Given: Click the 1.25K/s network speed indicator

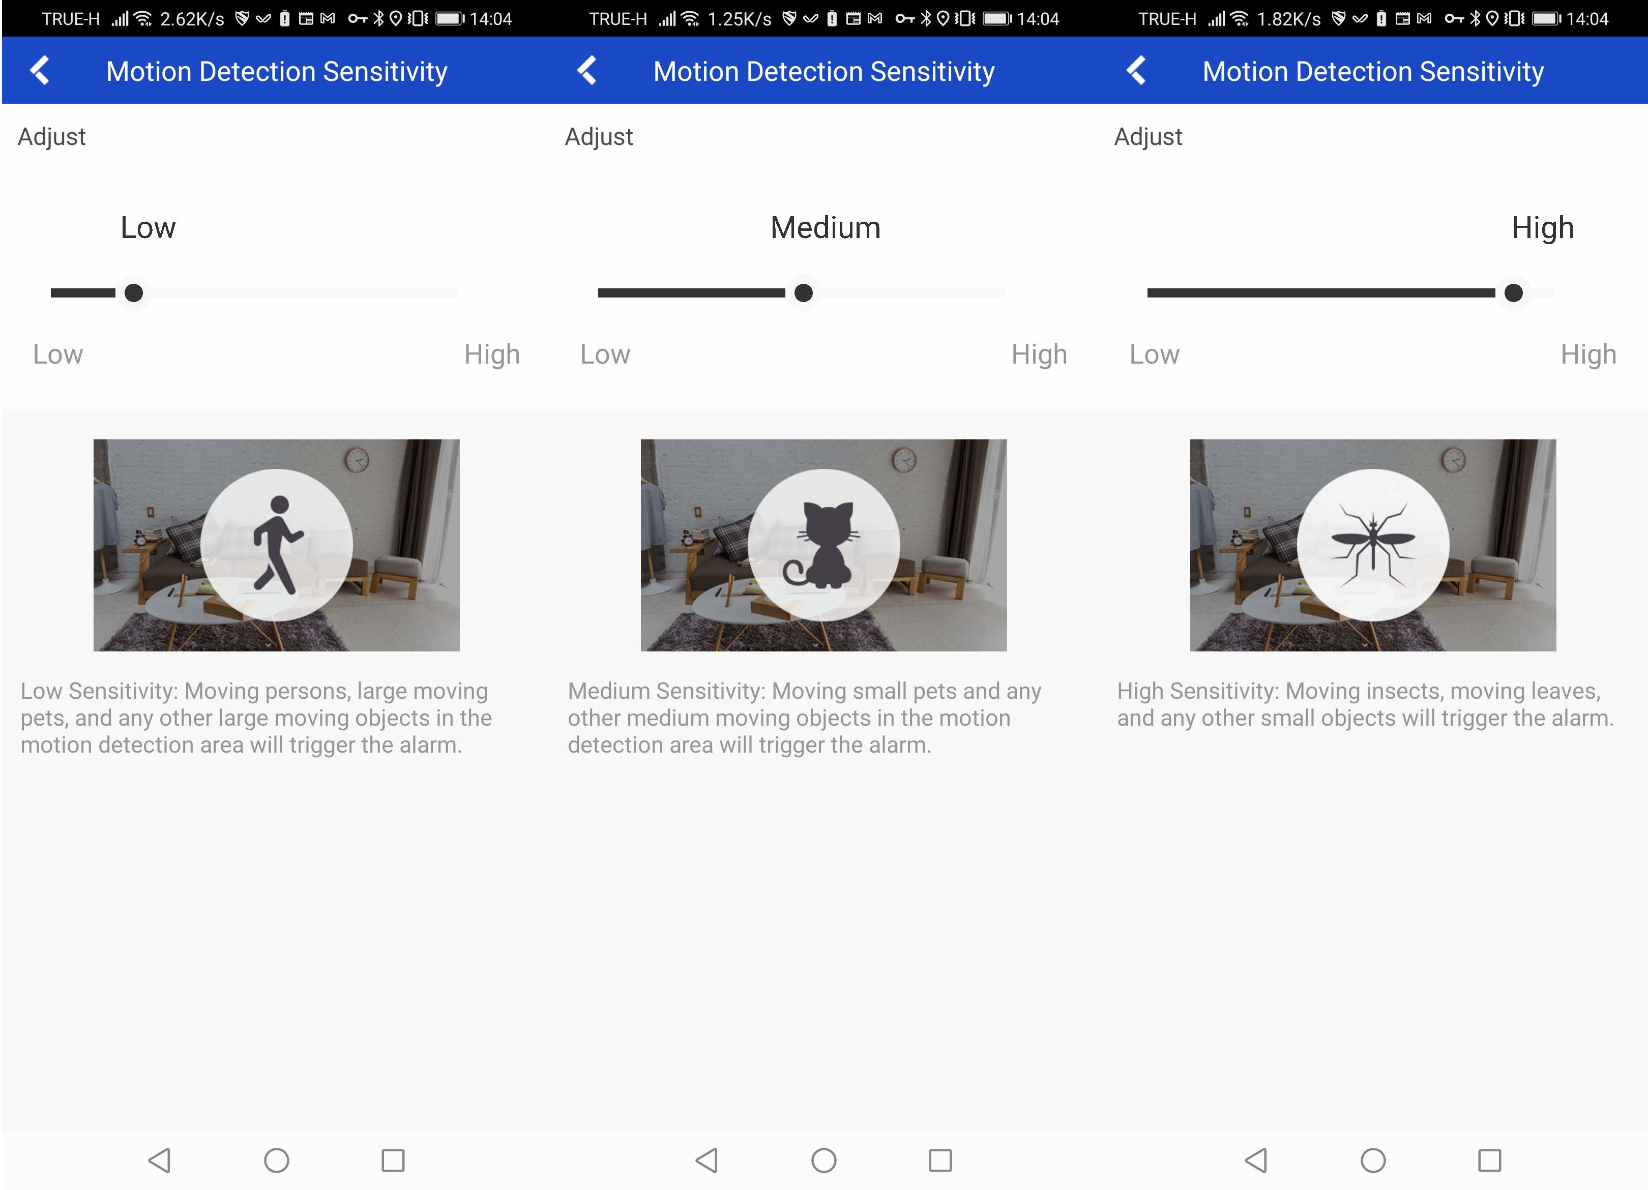Looking at the screenshot, I should pyautogui.click(x=740, y=19).
